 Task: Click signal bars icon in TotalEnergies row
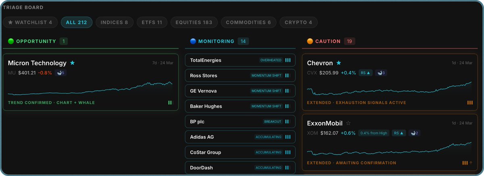pyautogui.click(x=288, y=60)
